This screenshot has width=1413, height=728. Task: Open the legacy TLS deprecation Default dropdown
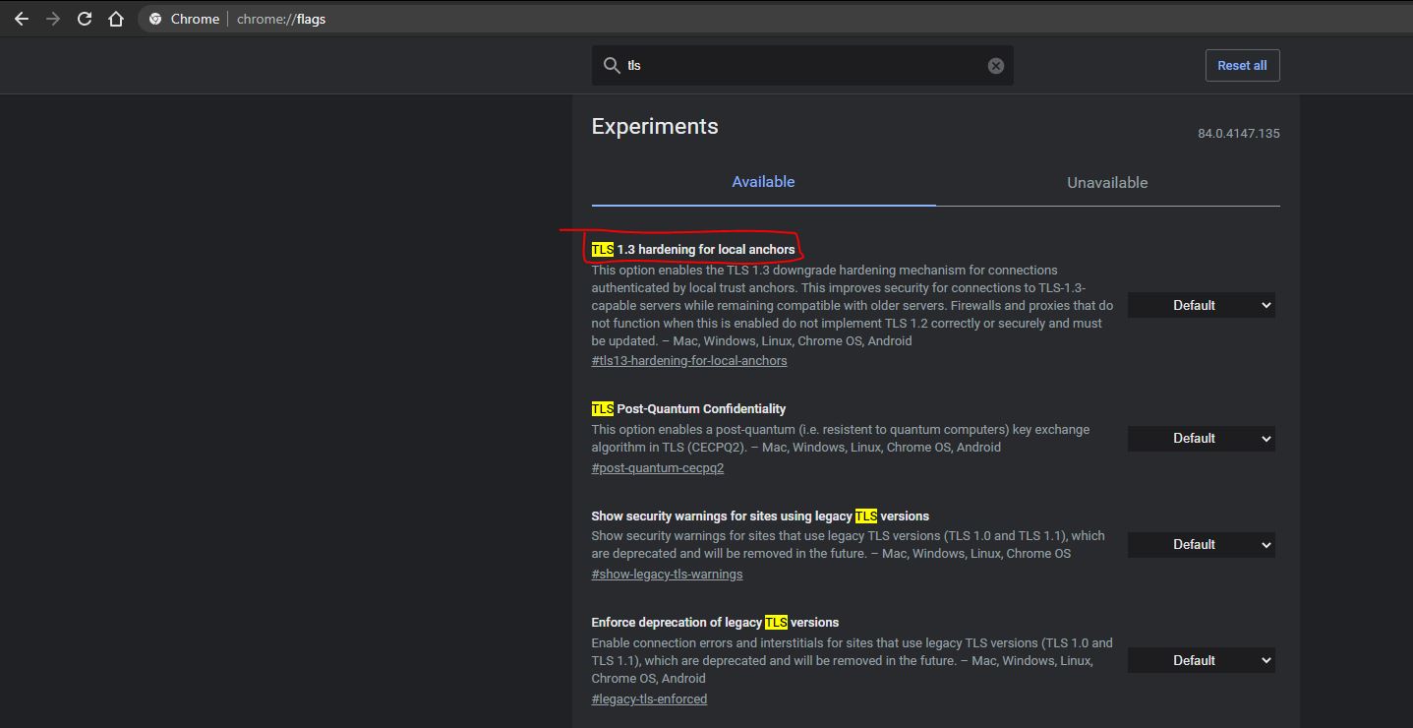pyautogui.click(x=1201, y=660)
